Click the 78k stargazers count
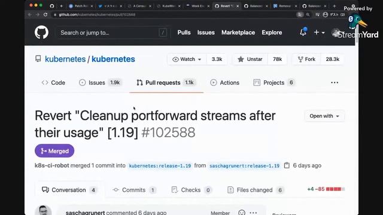The height and width of the screenshot is (215, 383). [277, 59]
